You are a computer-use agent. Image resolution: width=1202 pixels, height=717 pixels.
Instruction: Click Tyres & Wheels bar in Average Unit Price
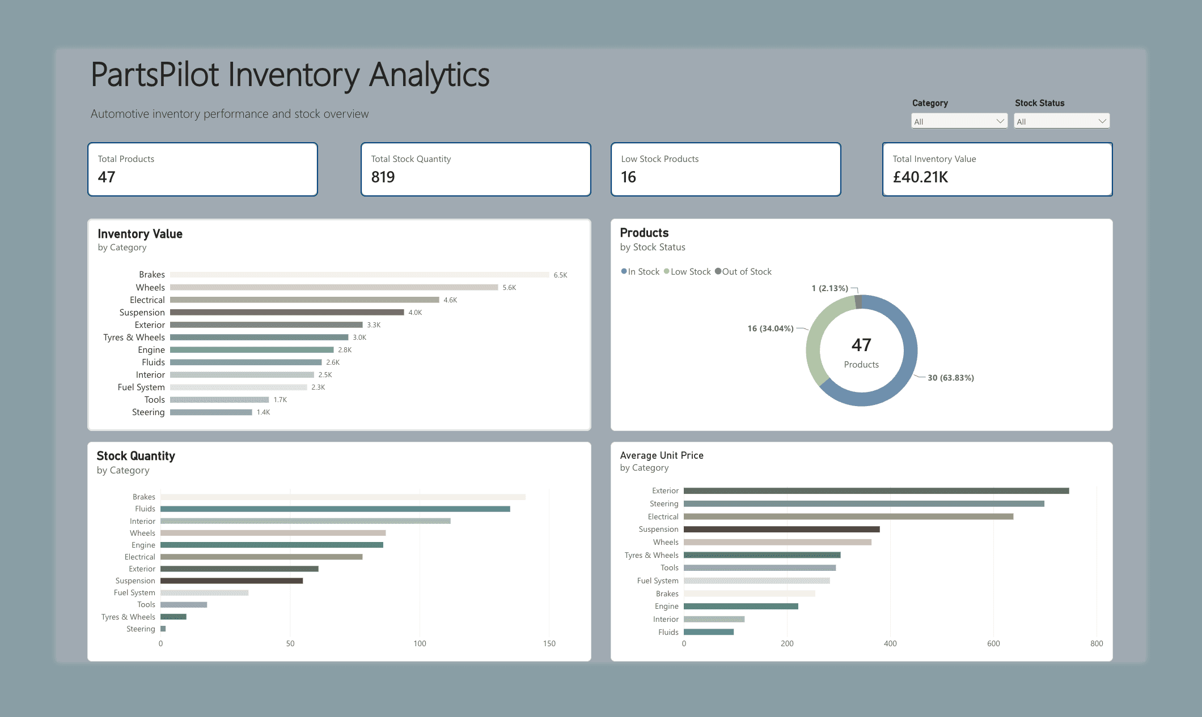click(762, 555)
